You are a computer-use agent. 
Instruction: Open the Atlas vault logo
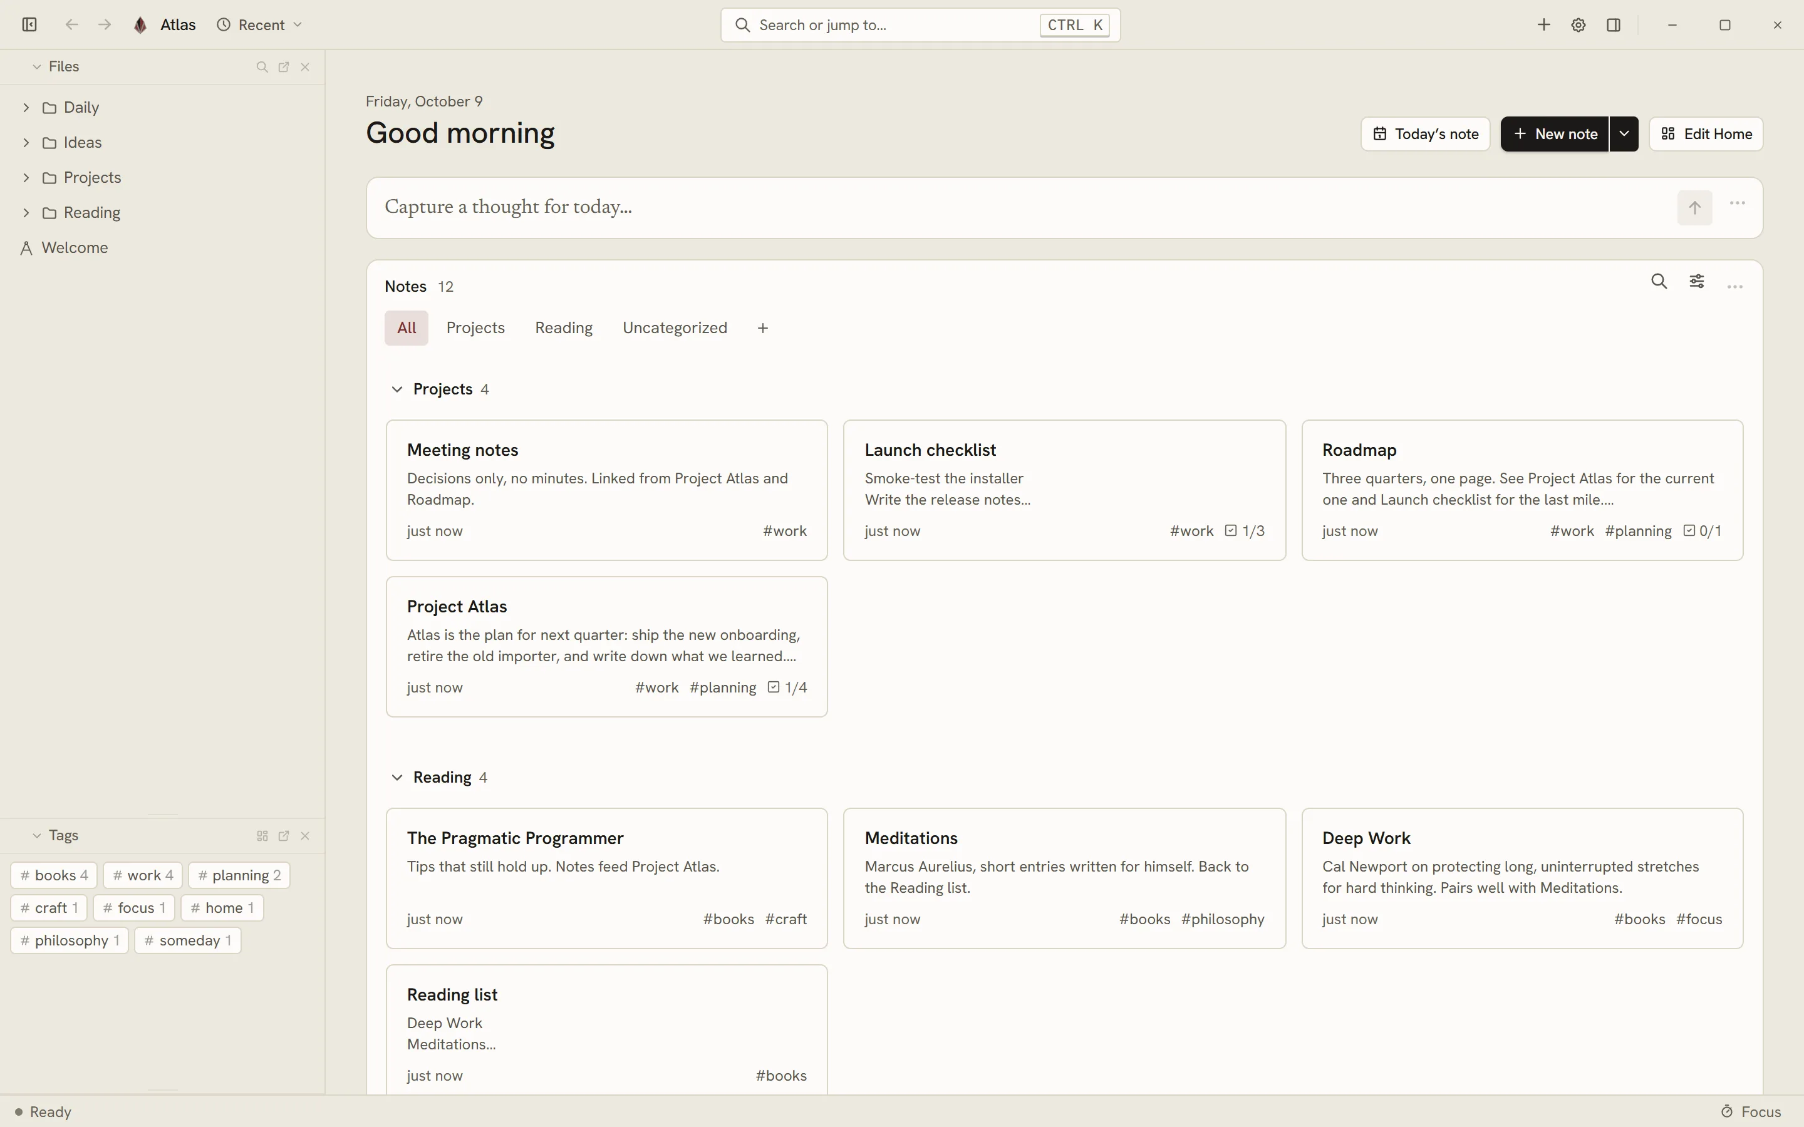140,24
